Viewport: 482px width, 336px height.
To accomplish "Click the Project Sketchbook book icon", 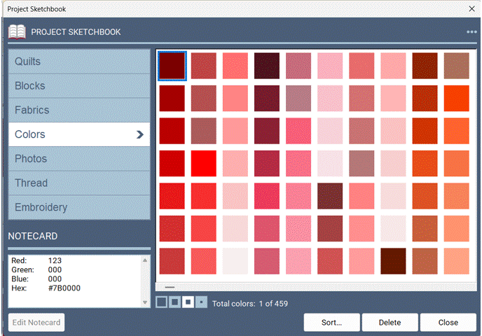I will click(17, 31).
